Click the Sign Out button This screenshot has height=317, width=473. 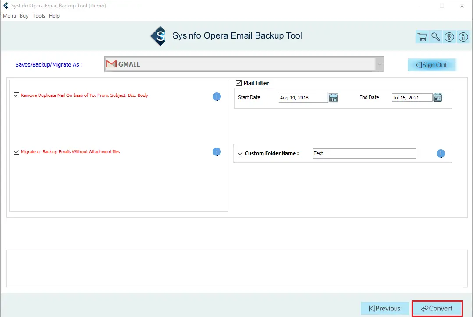(x=431, y=65)
